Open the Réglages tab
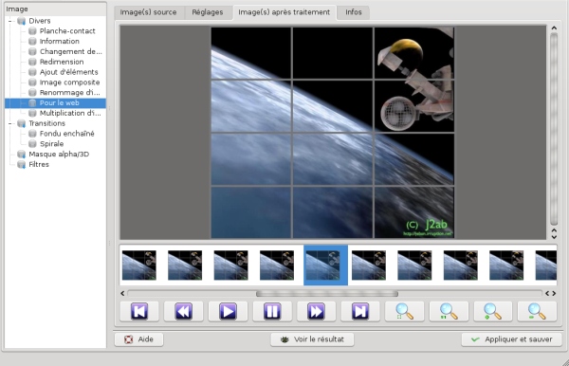The image size is (569, 366). 208,12
